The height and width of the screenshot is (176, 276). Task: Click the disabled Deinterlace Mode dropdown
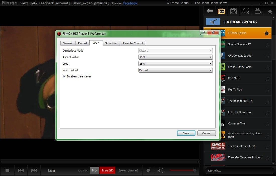tap(175, 51)
